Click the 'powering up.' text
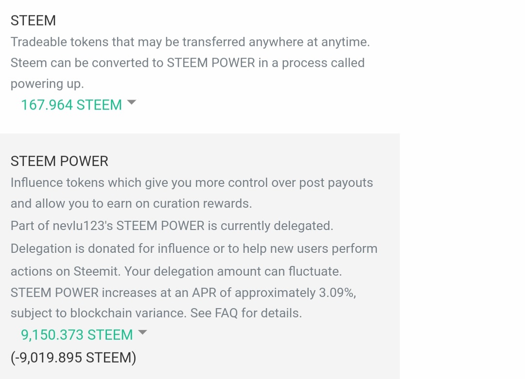This screenshot has width=525, height=379. [47, 83]
